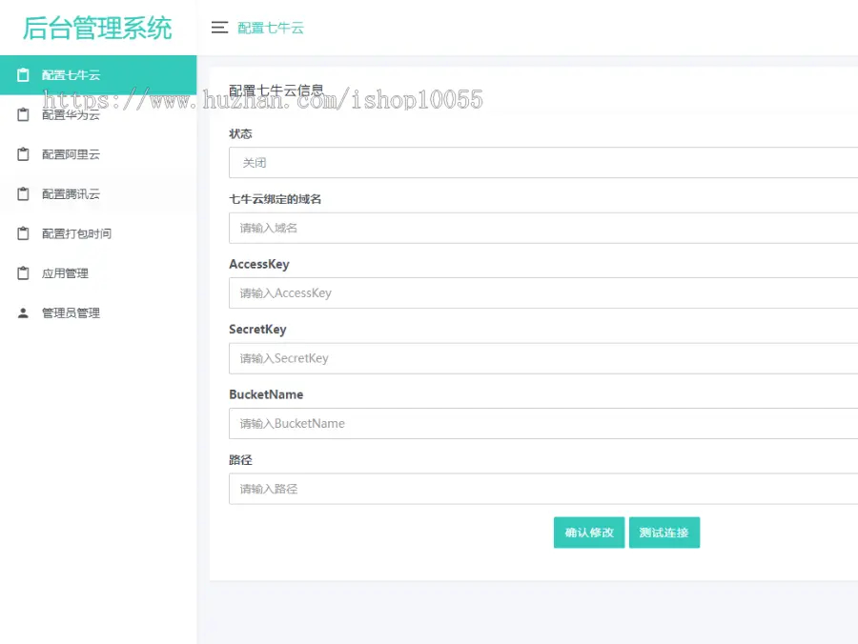Select 配置腾讯云 in sidebar
858x644 pixels.
coord(98,194)
